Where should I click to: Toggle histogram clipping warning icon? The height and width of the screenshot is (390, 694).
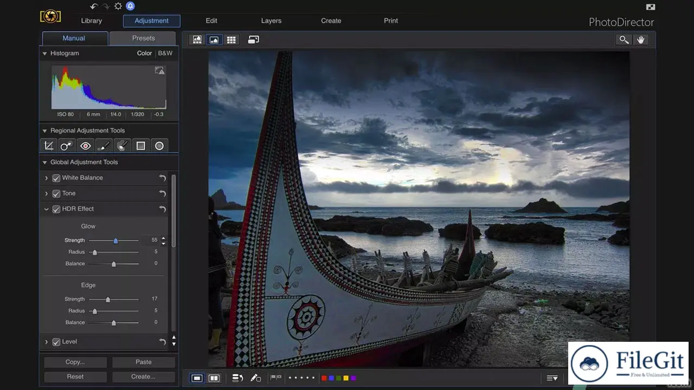(159, 70)
